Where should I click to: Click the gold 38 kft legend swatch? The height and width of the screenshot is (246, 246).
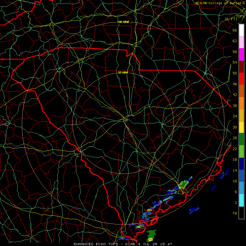[241, 116]
